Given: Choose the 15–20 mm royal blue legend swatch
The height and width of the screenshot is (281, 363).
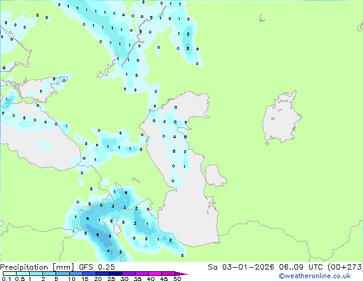Looking at the screenshot, I should tap(89, 274).
